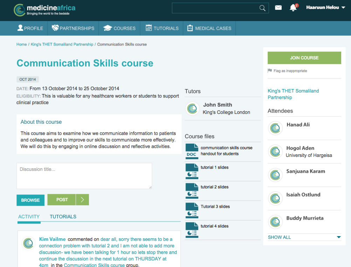
Task: Click the slides icon for tutorial 1 slides
Action: pos(192,171)
